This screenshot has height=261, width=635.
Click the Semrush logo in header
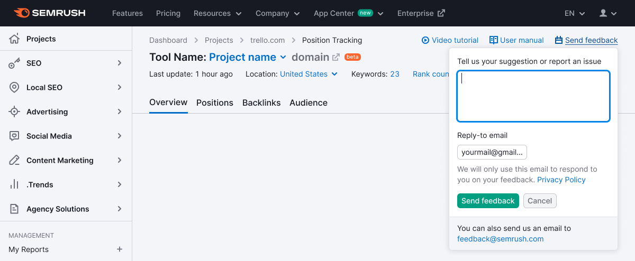[x=49, y=13]
